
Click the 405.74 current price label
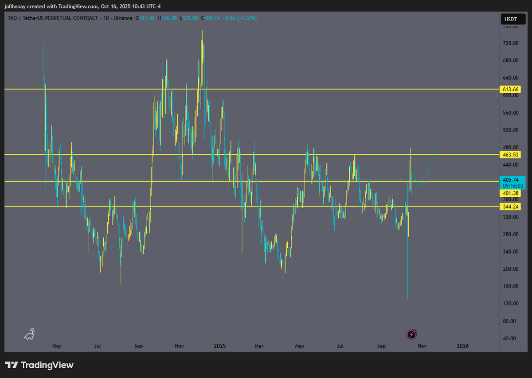(x=510, y=179)
